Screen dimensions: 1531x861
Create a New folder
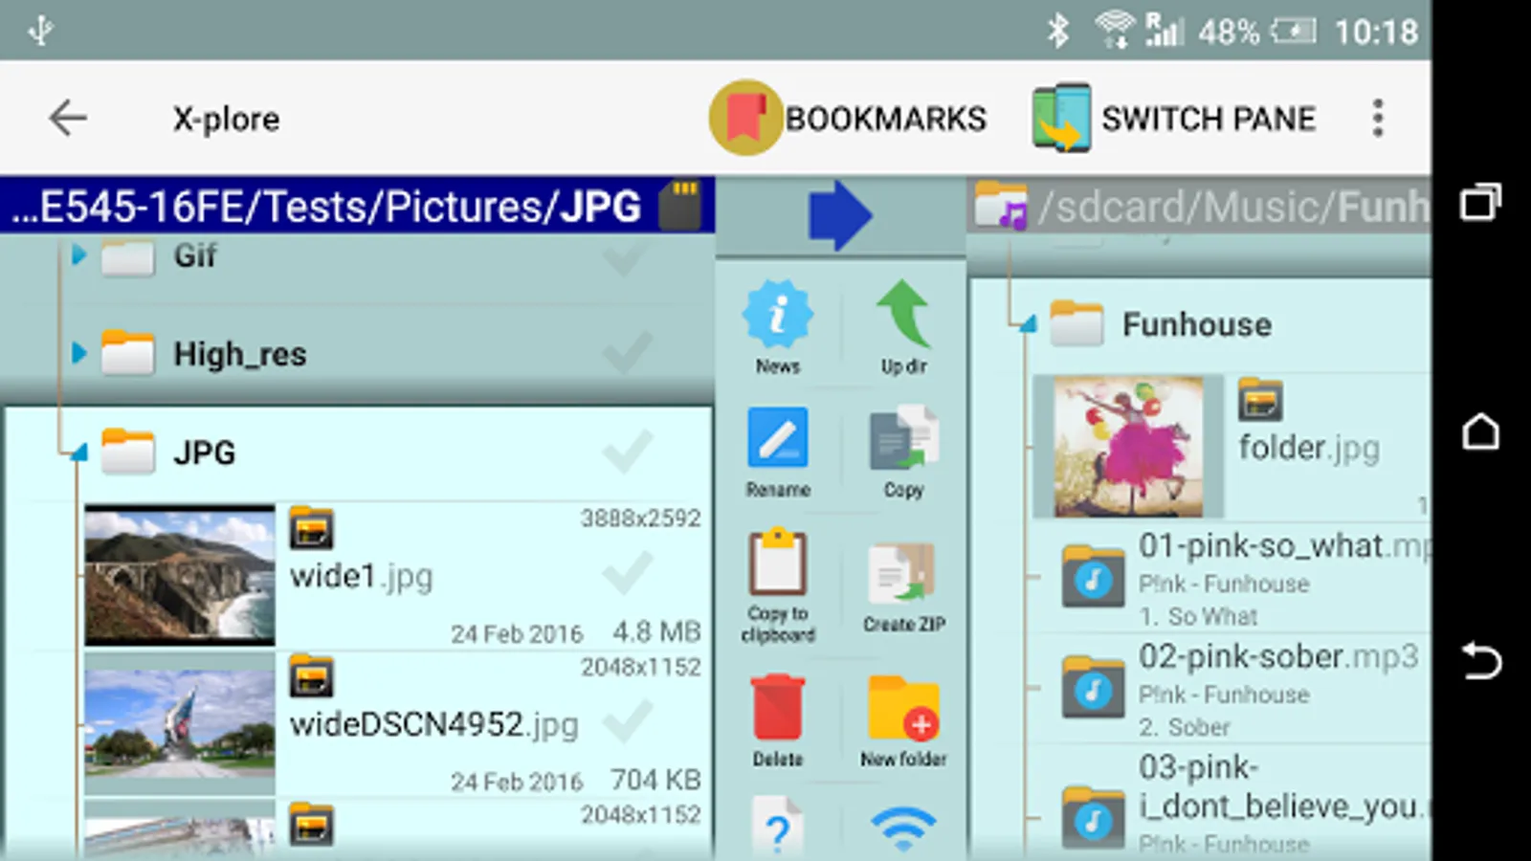click(903, 719)
